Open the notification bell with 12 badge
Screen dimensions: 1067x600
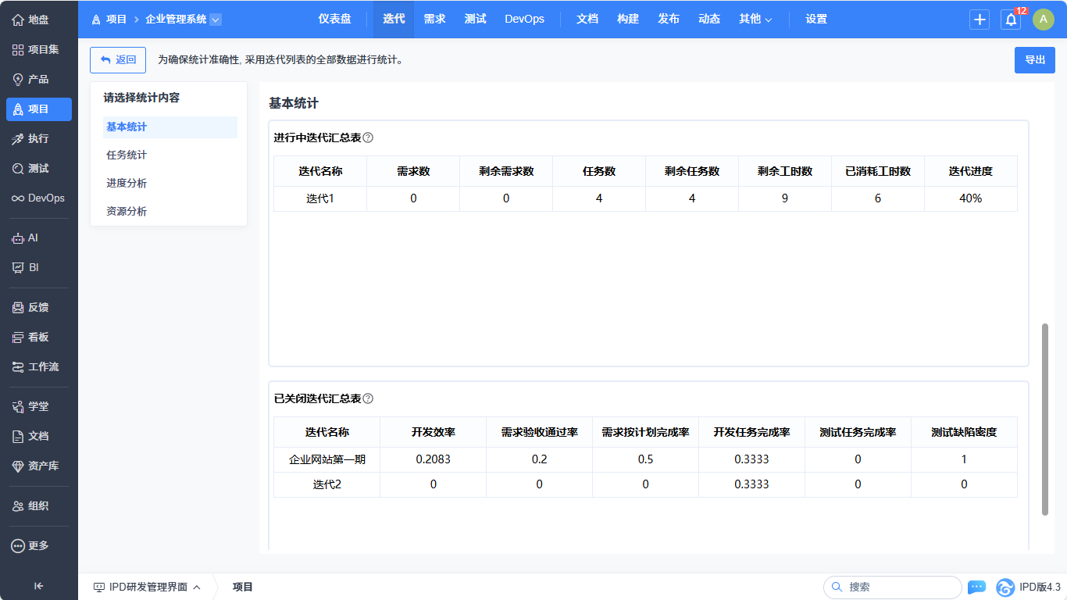(x=1011, y=20)
